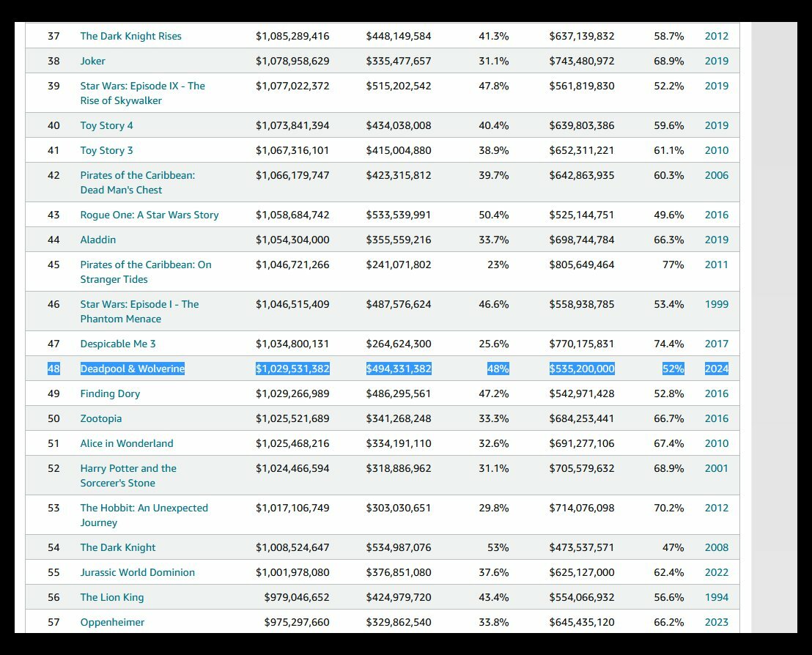Open Harry Potter and the Sorcerer's Stone
Screen dimensions: 812x655
coord(128,475)
